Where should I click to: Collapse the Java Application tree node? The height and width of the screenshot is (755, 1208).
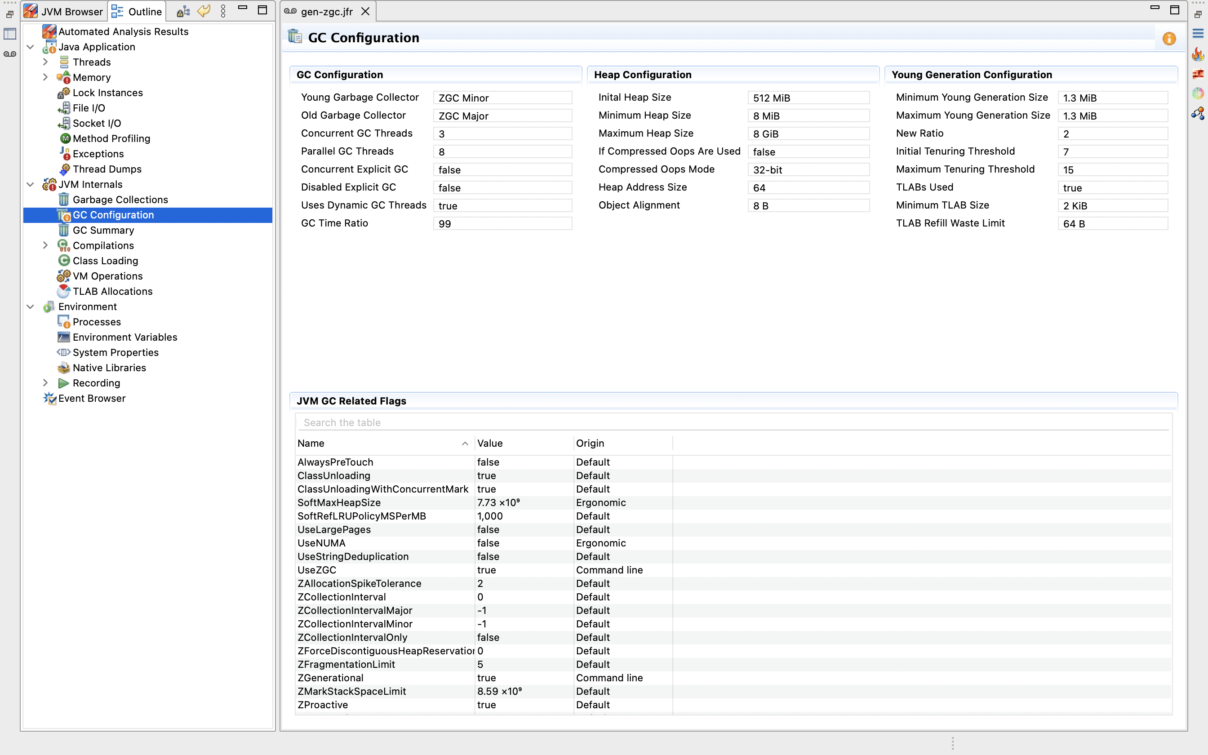coord(31,47)
